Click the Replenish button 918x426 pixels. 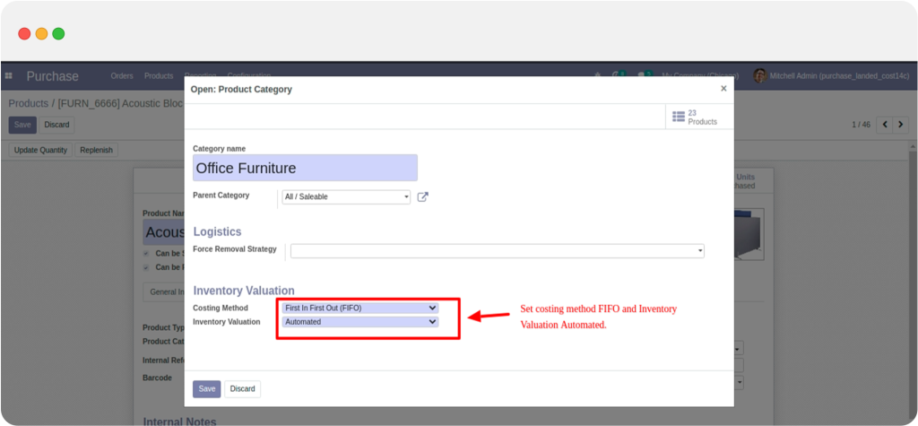point(96,150)
